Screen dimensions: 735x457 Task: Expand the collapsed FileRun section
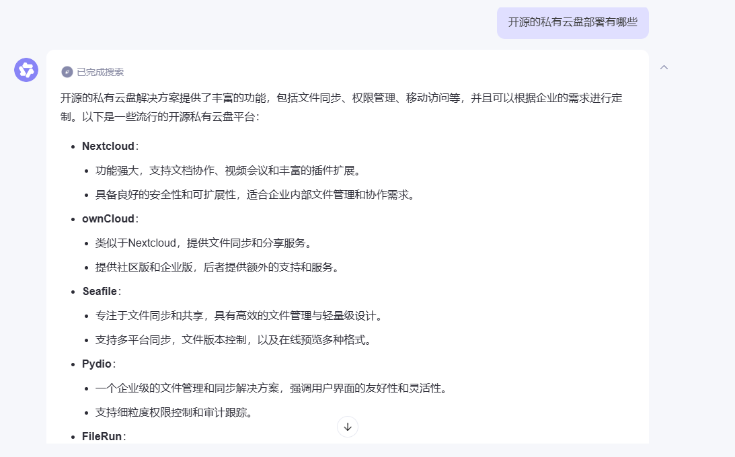(101, 436)
